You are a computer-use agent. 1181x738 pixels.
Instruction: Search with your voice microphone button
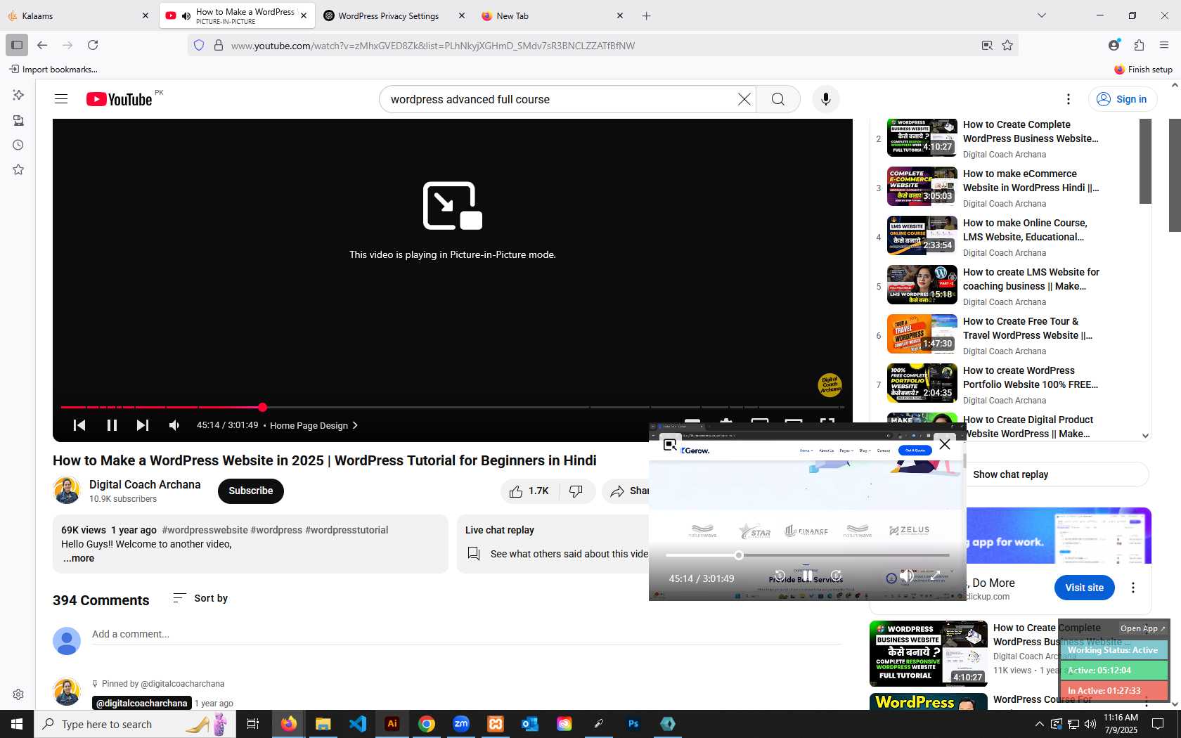826,99
